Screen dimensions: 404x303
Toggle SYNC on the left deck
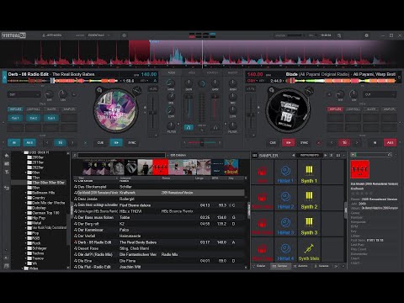[x=132, y=142]
